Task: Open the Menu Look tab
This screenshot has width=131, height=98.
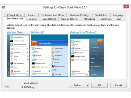Action: click(x=90, y=19)
